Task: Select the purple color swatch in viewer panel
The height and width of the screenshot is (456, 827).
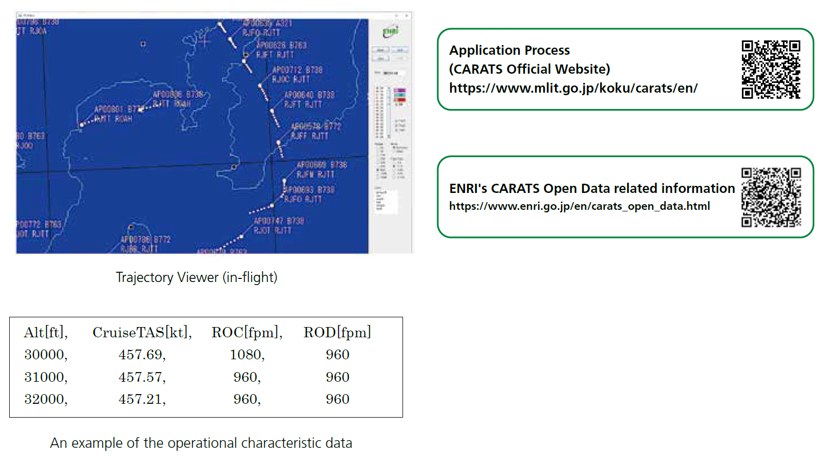Action: 399,90
